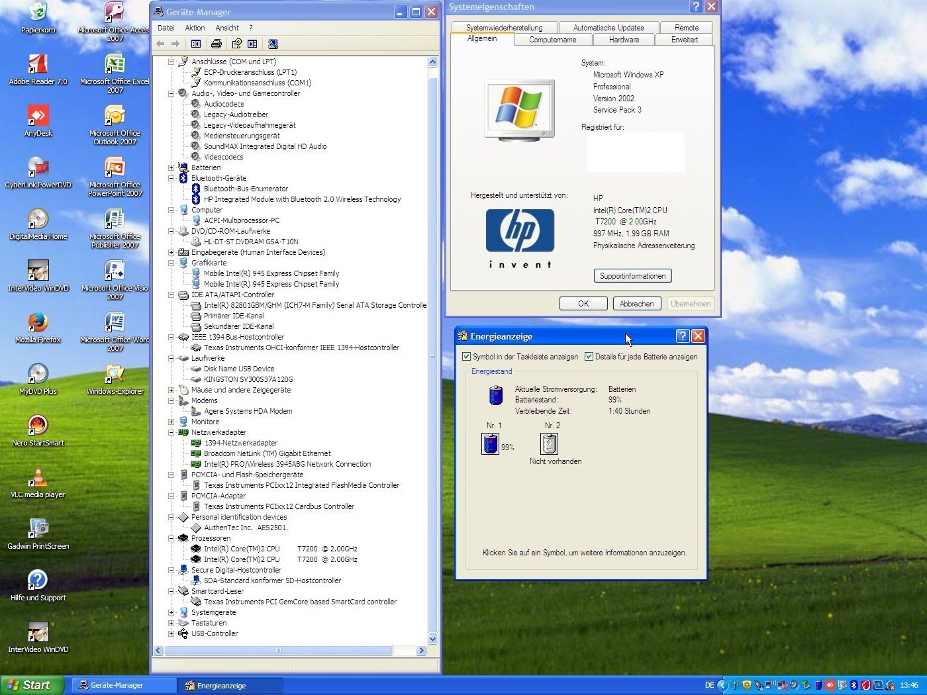Image resolution: width=927 pixels, height=695 pixels.
Task: Click the Energieanzeige taskbar button
Action: [x=230, y=685]
